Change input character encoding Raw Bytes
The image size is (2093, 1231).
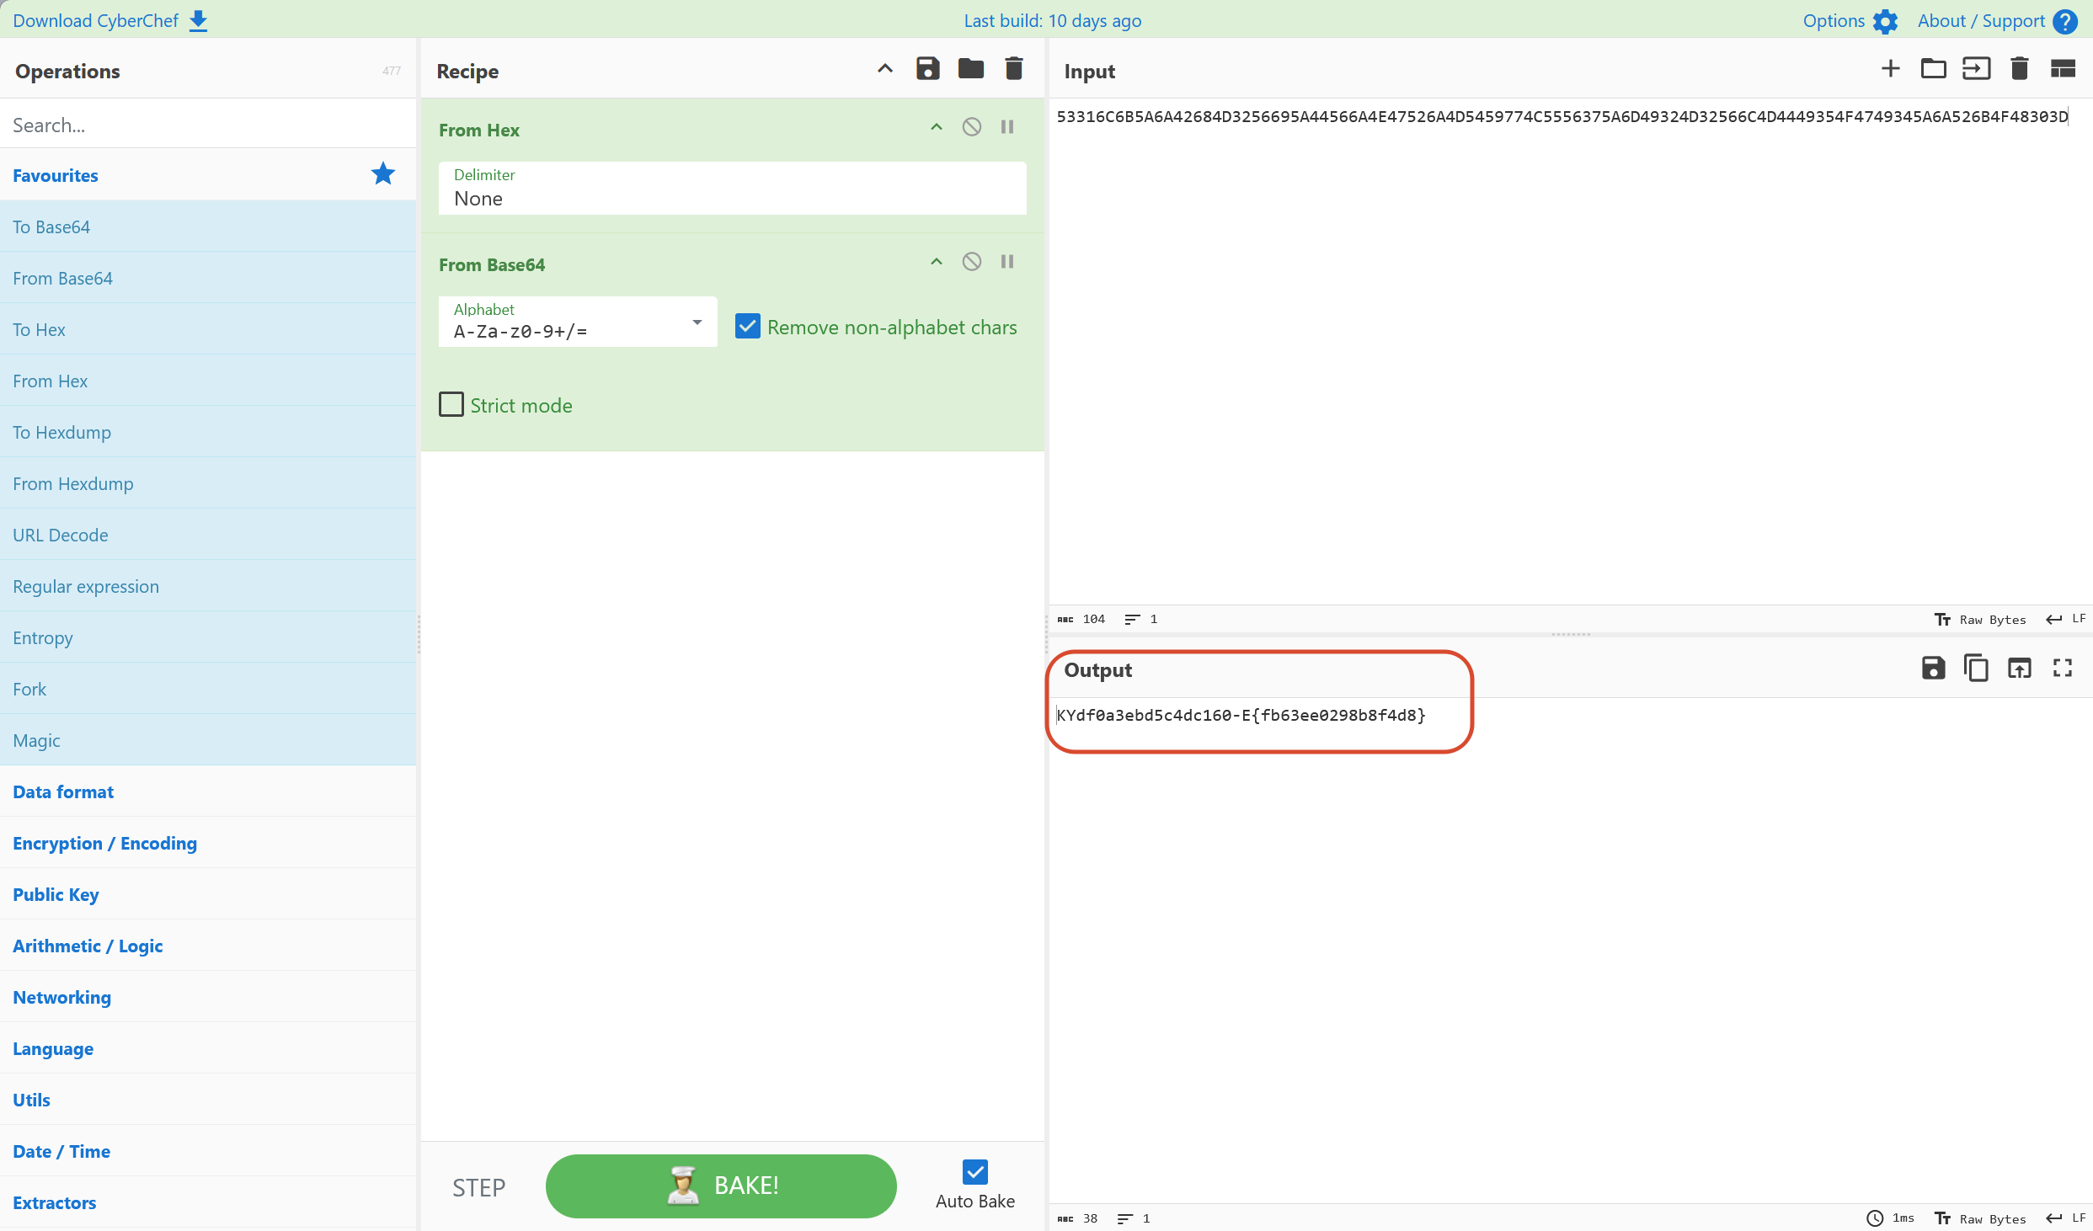point(1980,619)
